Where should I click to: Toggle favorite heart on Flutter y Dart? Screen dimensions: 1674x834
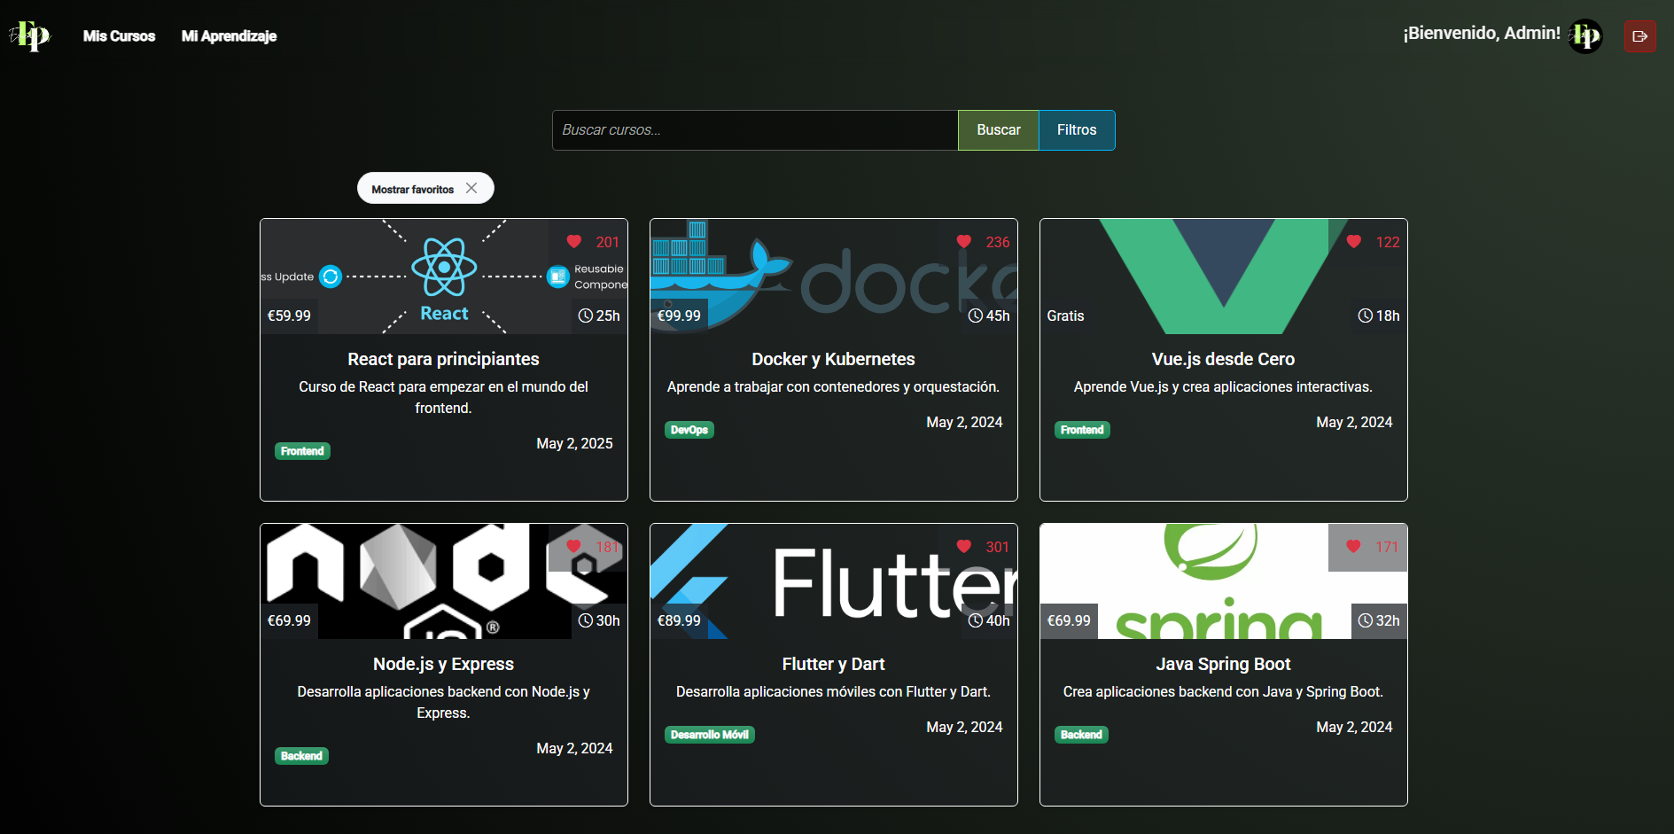coord(964,547)
